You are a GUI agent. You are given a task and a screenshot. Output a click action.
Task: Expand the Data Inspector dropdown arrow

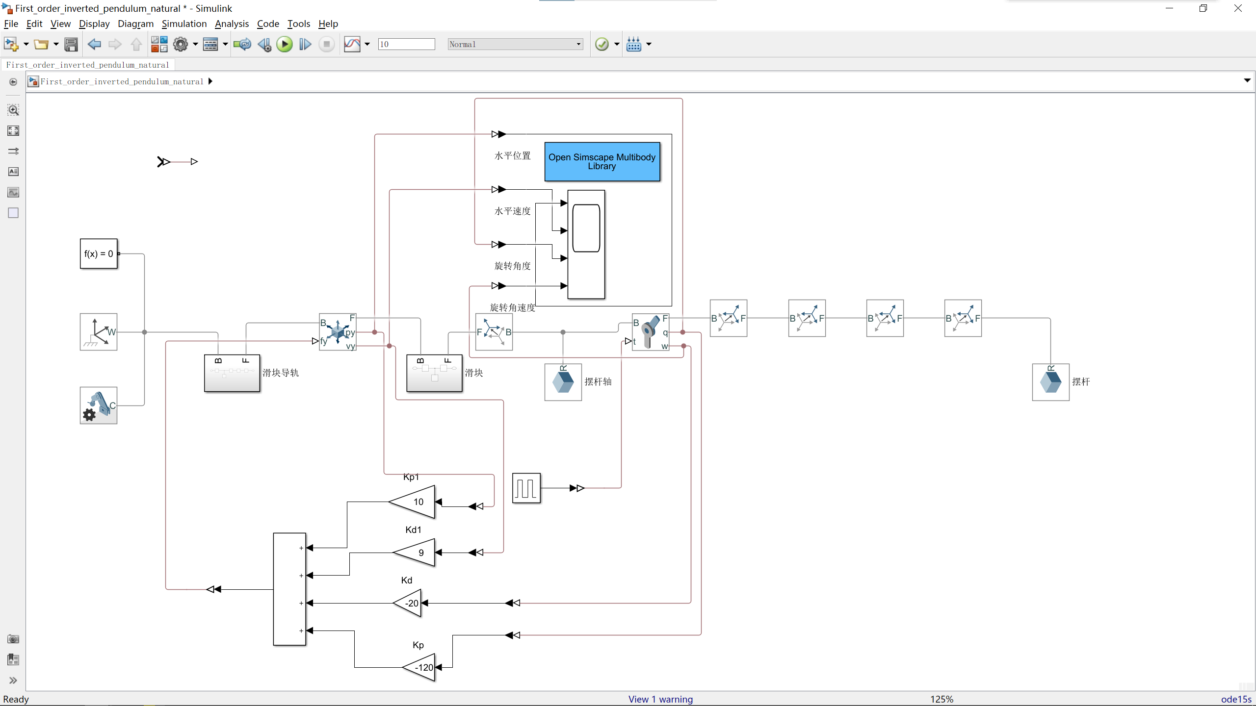point(367,44)
